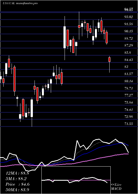Select the 75.84 price axis label
This screenshot has width=138, height=194.
click(129, 103)
